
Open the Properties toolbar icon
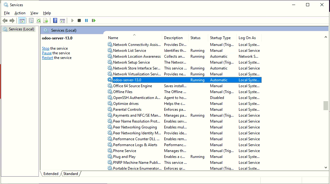click(x=31, y=20)
